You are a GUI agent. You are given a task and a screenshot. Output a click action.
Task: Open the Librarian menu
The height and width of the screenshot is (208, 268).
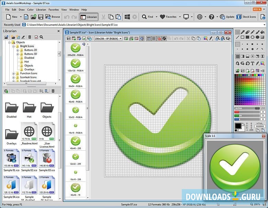tap(41, 10)
